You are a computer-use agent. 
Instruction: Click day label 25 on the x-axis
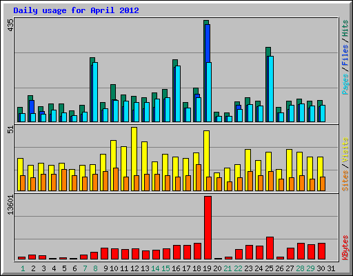[x=269, y=268]
